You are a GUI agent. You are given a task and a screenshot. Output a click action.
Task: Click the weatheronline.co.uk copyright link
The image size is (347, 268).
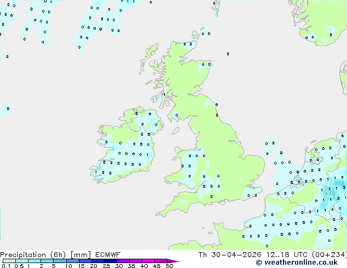297,263
